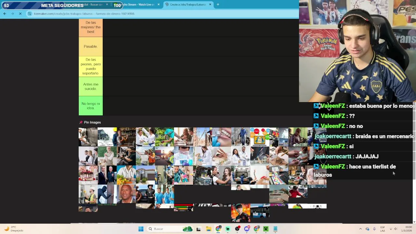Screen dimensions: 416x234
Task: Click the 'No tengo ni idea.' tier label
Action: click(91, 106)
